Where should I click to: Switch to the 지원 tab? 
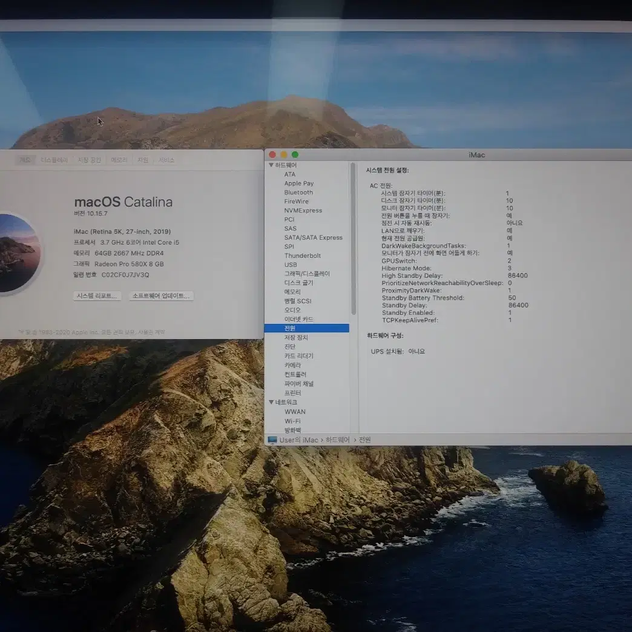(143, 160)
